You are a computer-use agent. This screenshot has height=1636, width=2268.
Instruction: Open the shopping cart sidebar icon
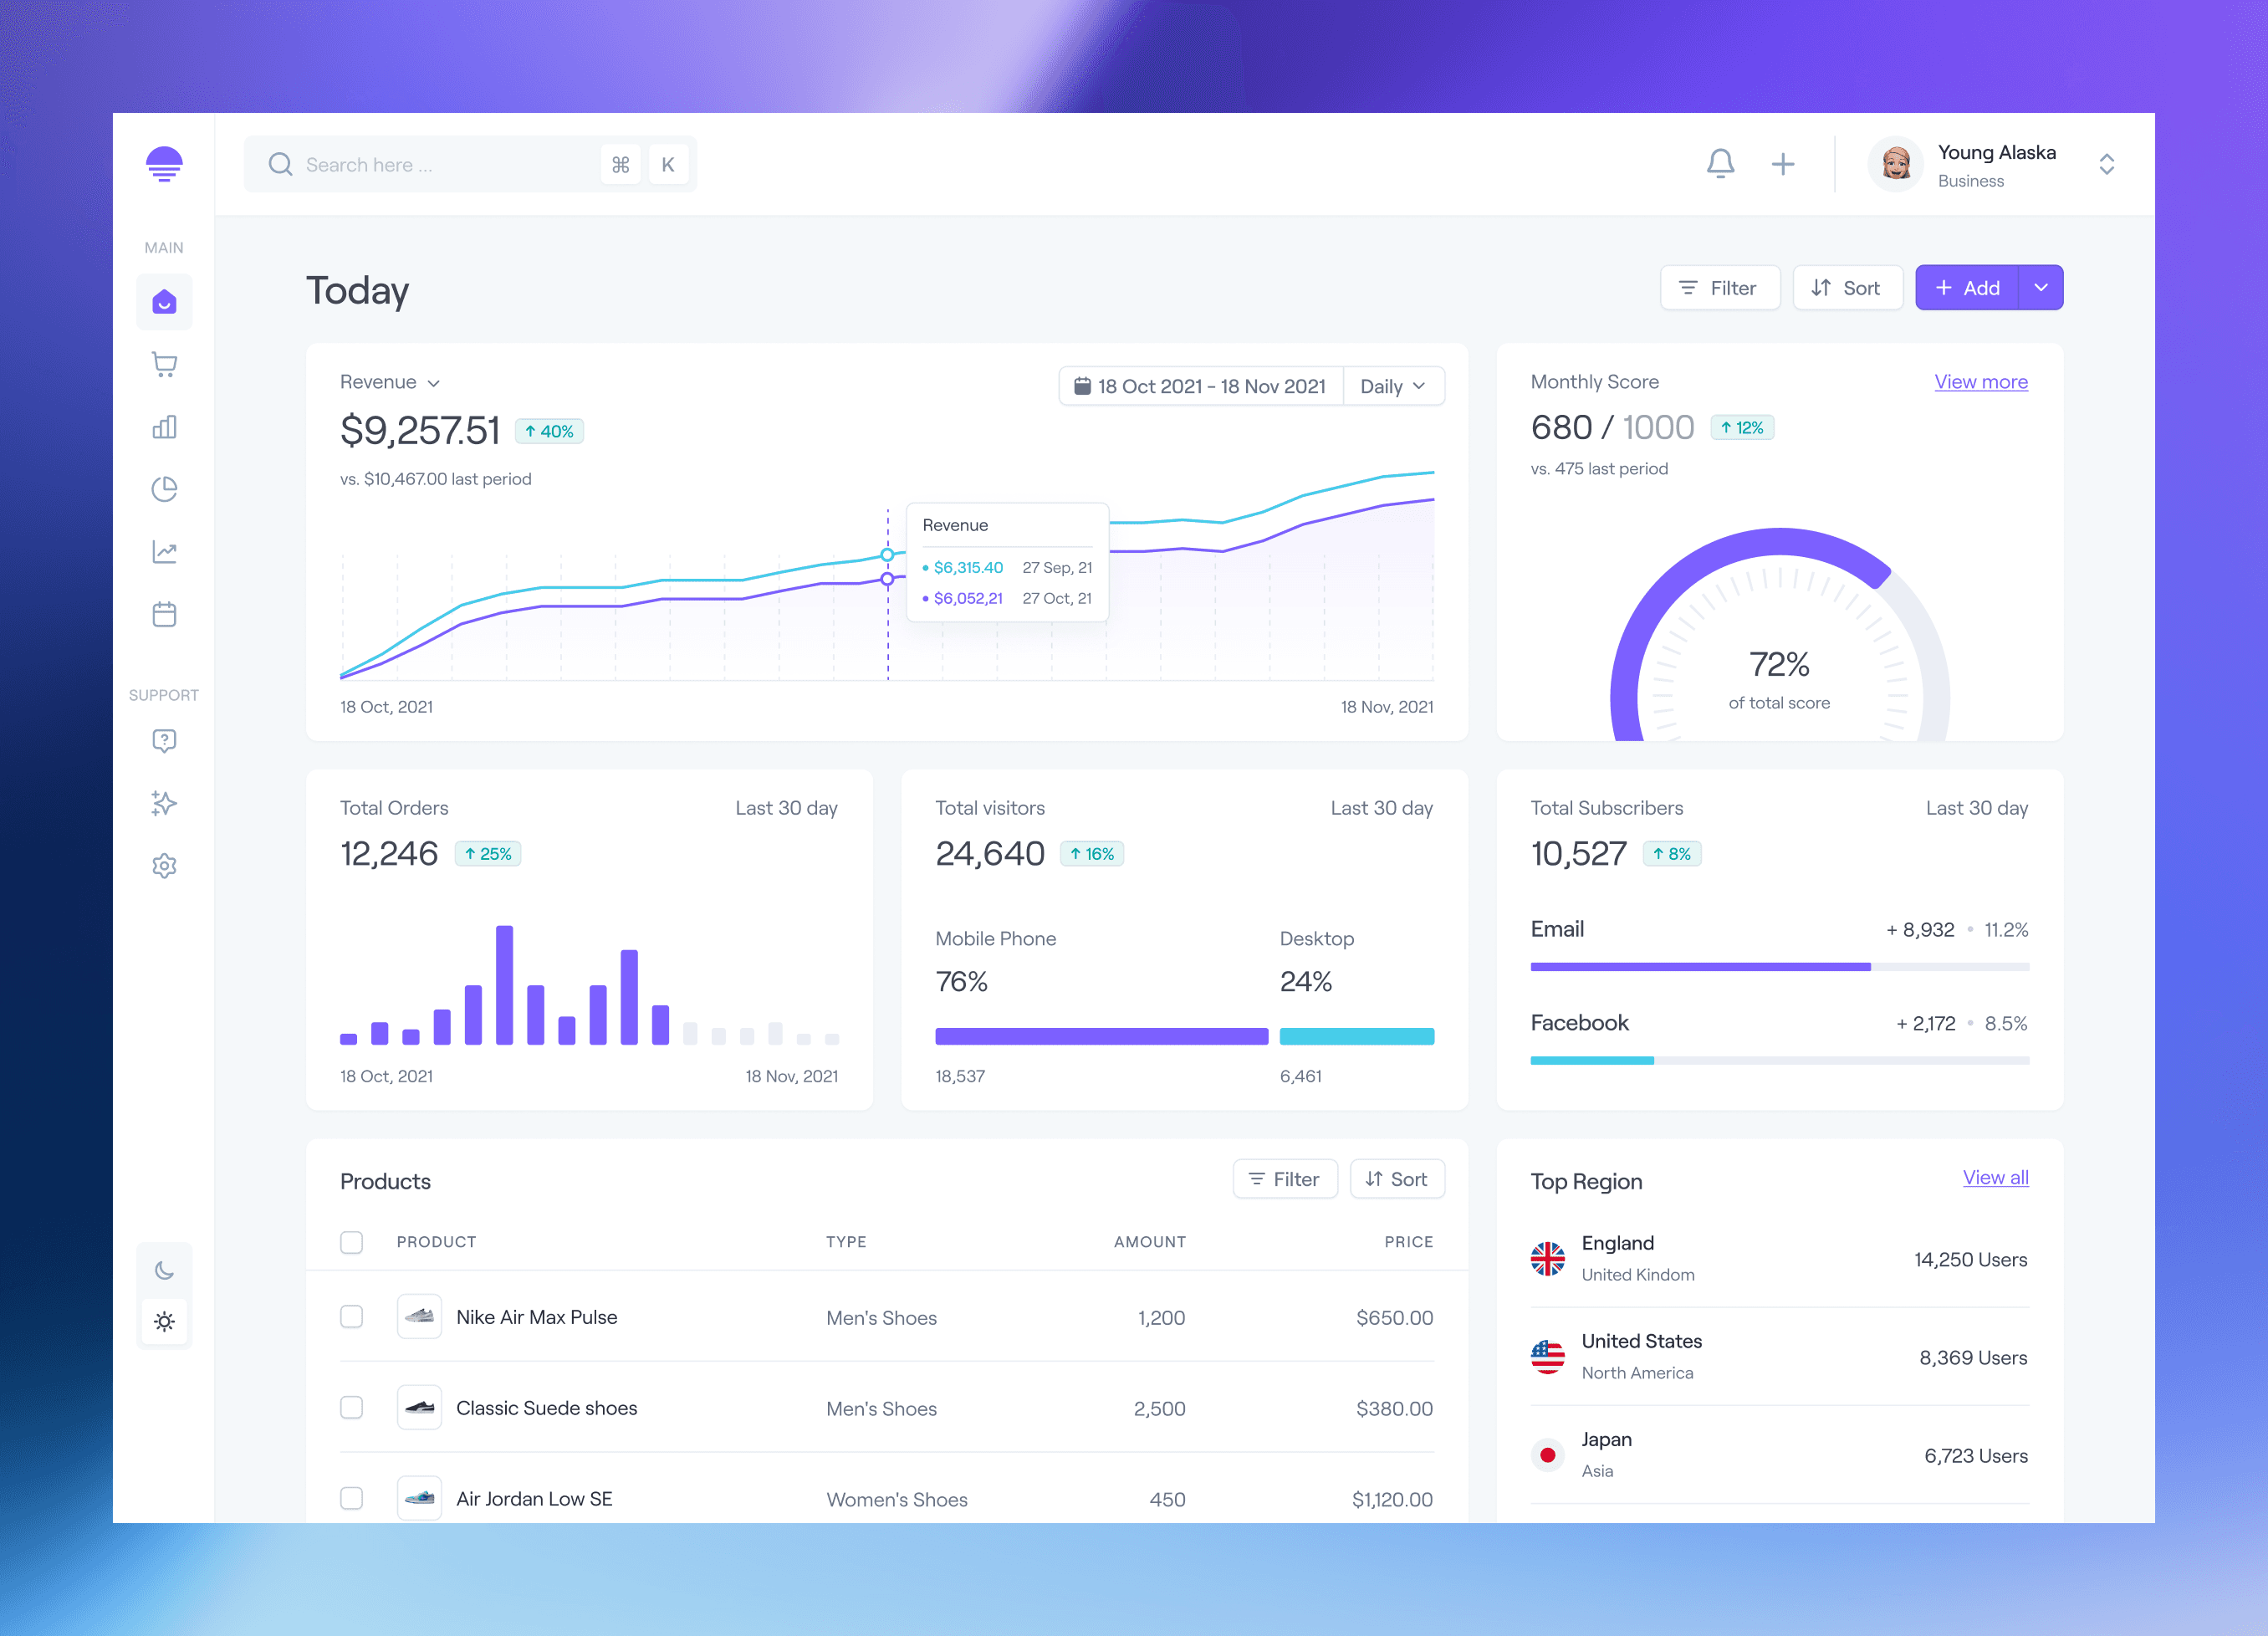164,365
